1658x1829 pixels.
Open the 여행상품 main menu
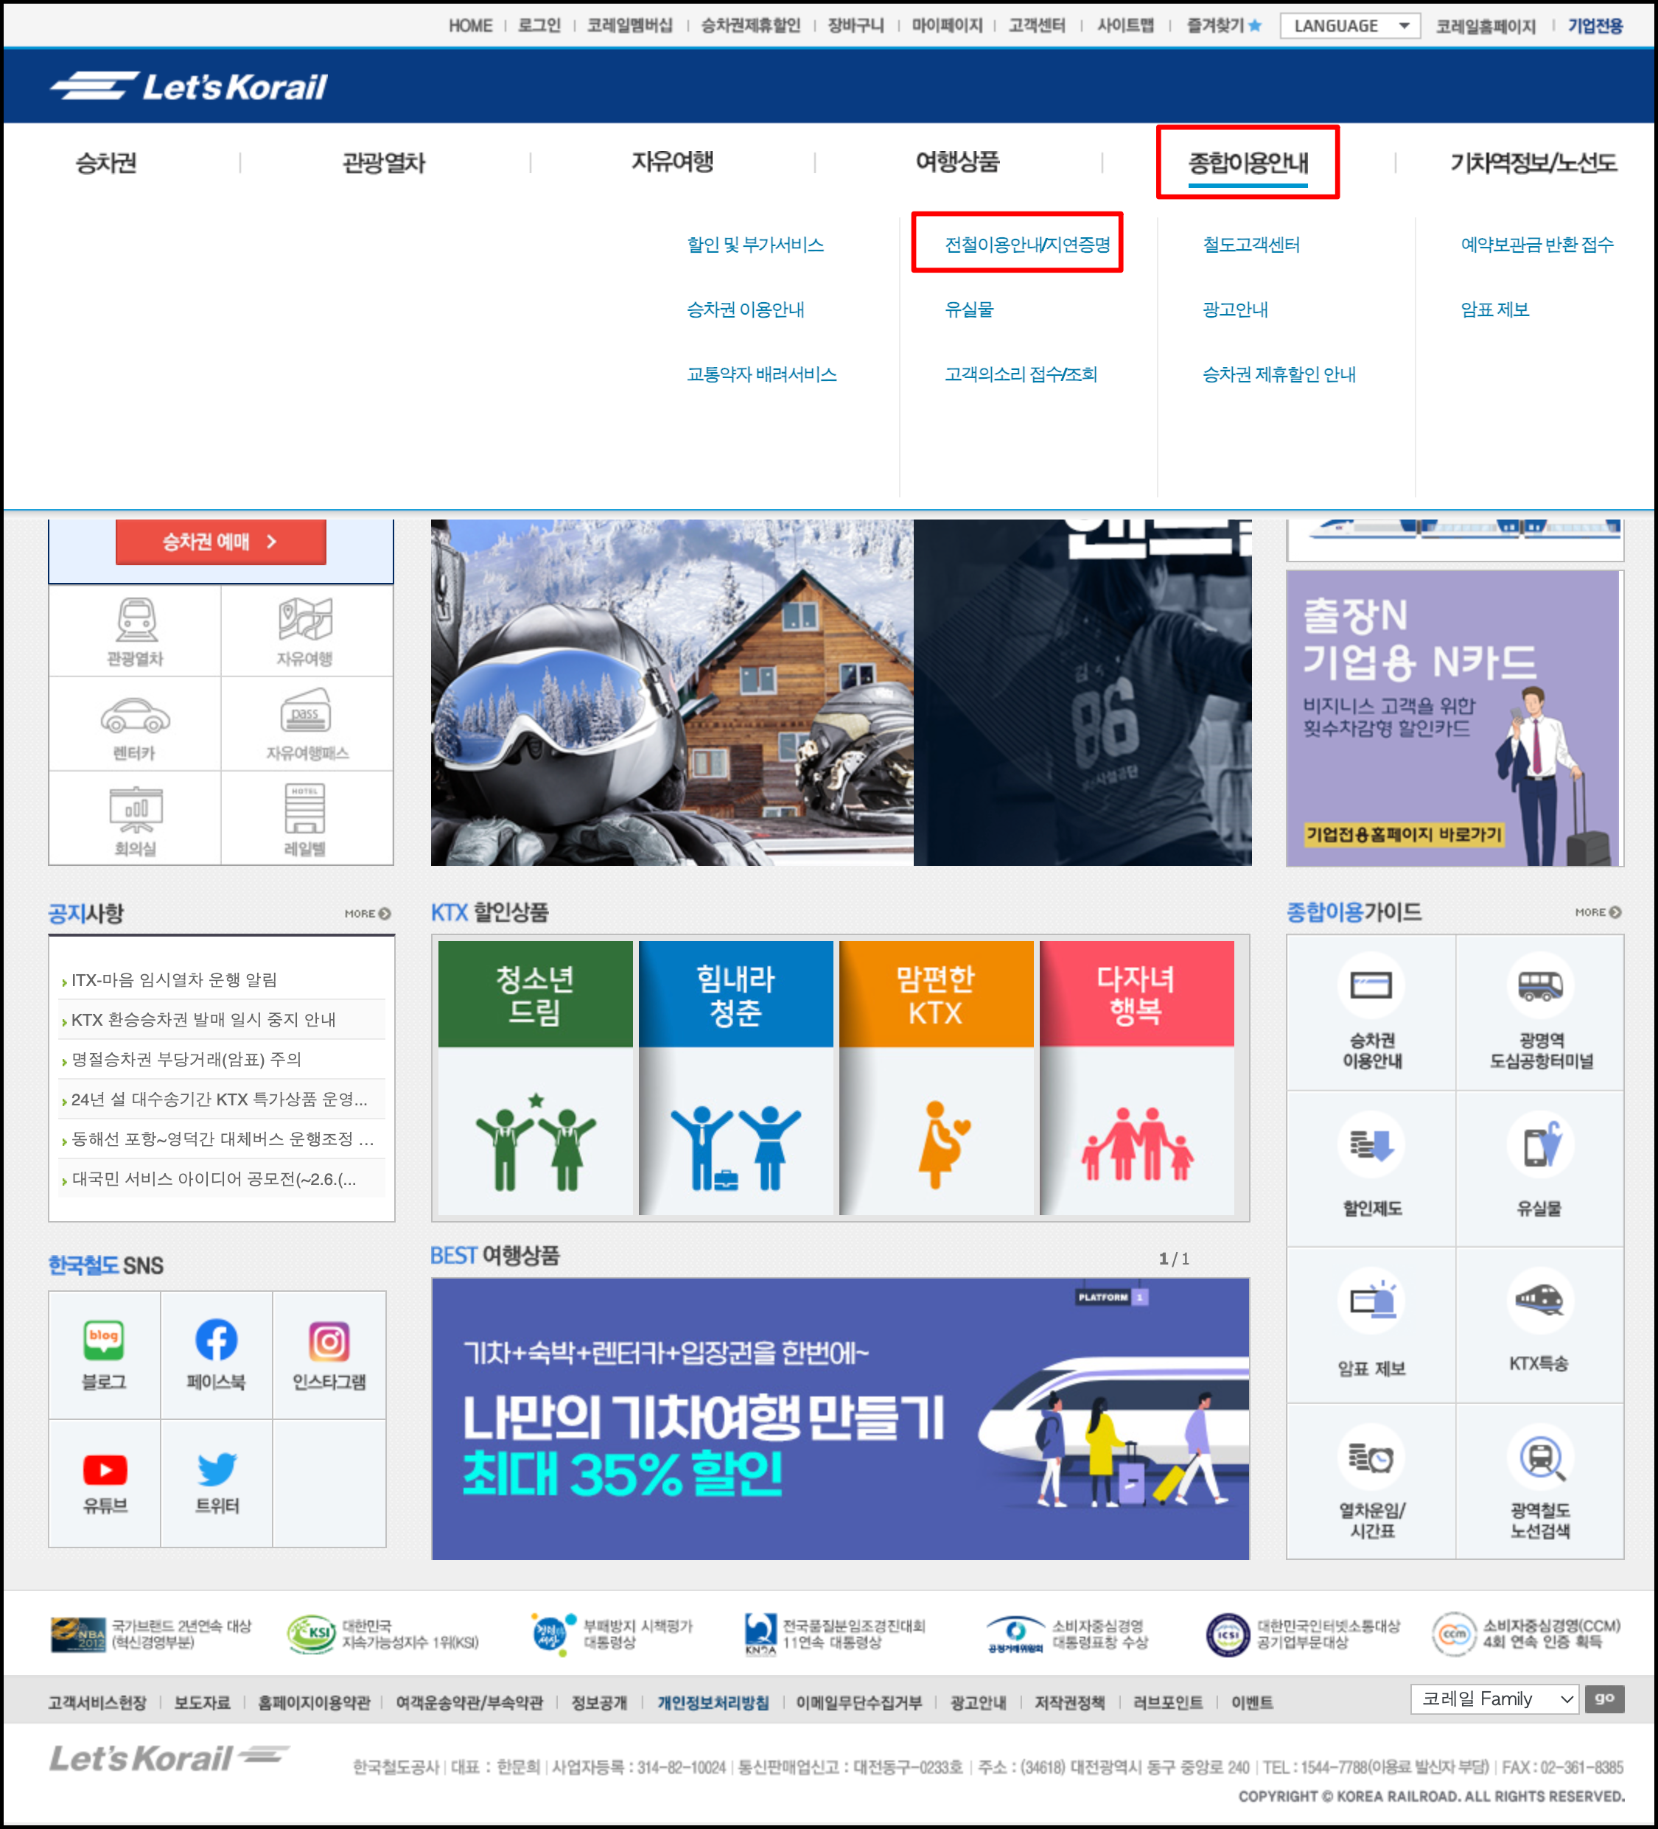958,161
